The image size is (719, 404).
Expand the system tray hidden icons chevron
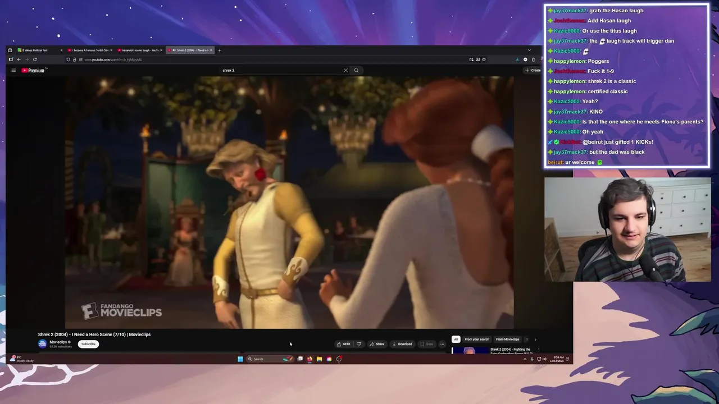click(525, 359)
